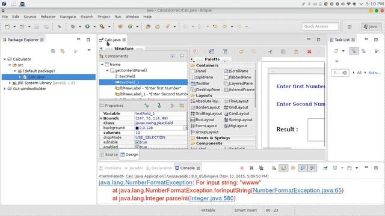Open the Run button dropdown arrow

click(94, 26)
